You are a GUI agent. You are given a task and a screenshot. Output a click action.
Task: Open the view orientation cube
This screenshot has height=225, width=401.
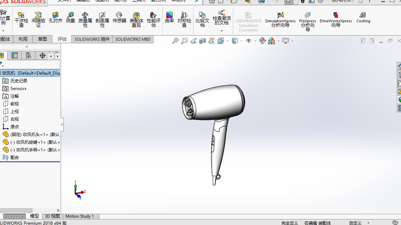pyautogui.click(x=220, y=41)
